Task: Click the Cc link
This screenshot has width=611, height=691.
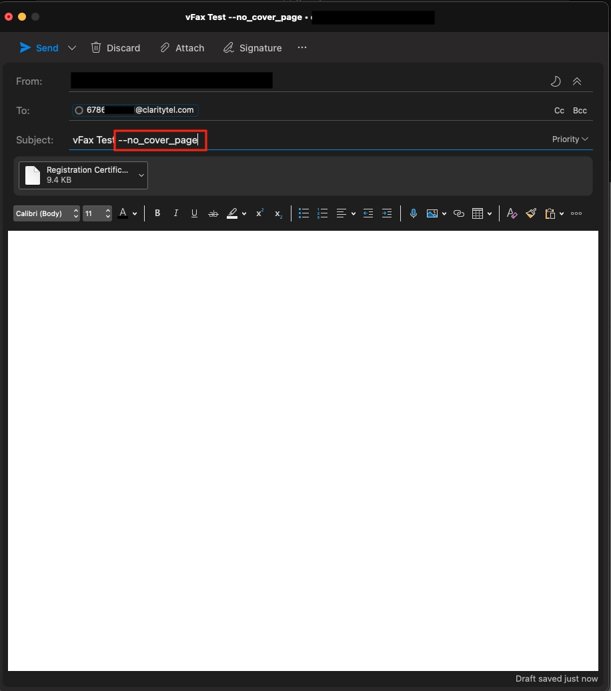Action: [559, 111]
